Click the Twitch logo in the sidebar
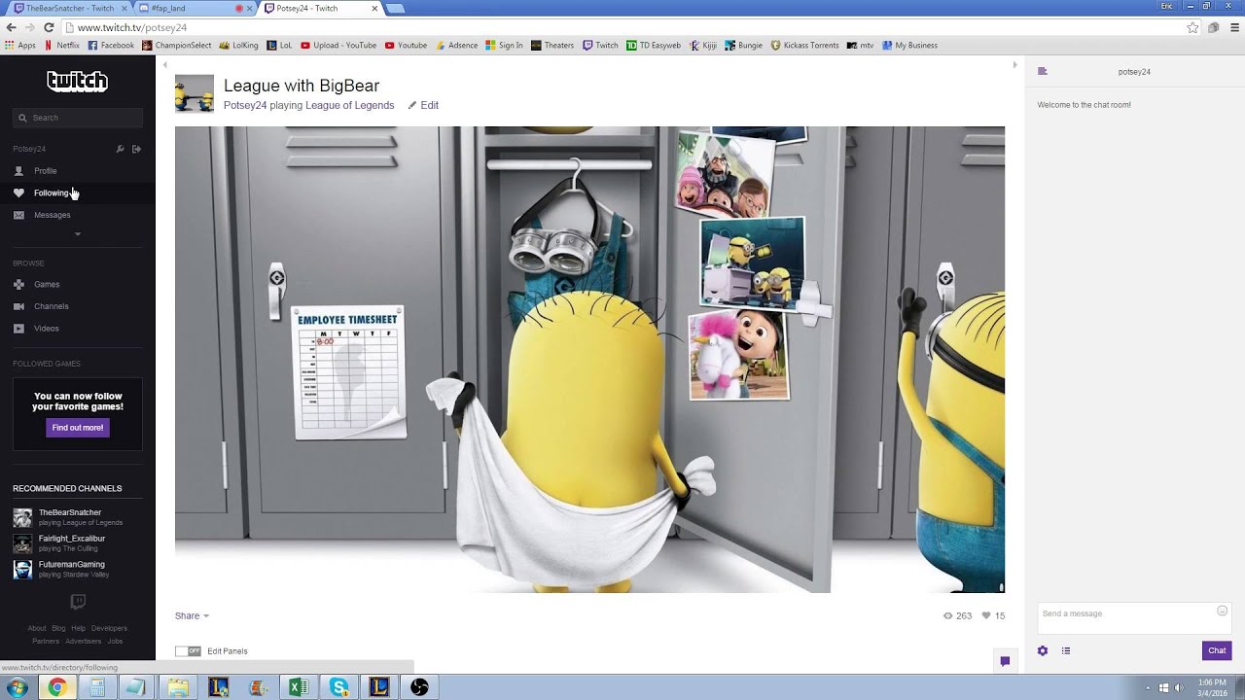Screen dimensions: 1245x700 pos(78,81)
